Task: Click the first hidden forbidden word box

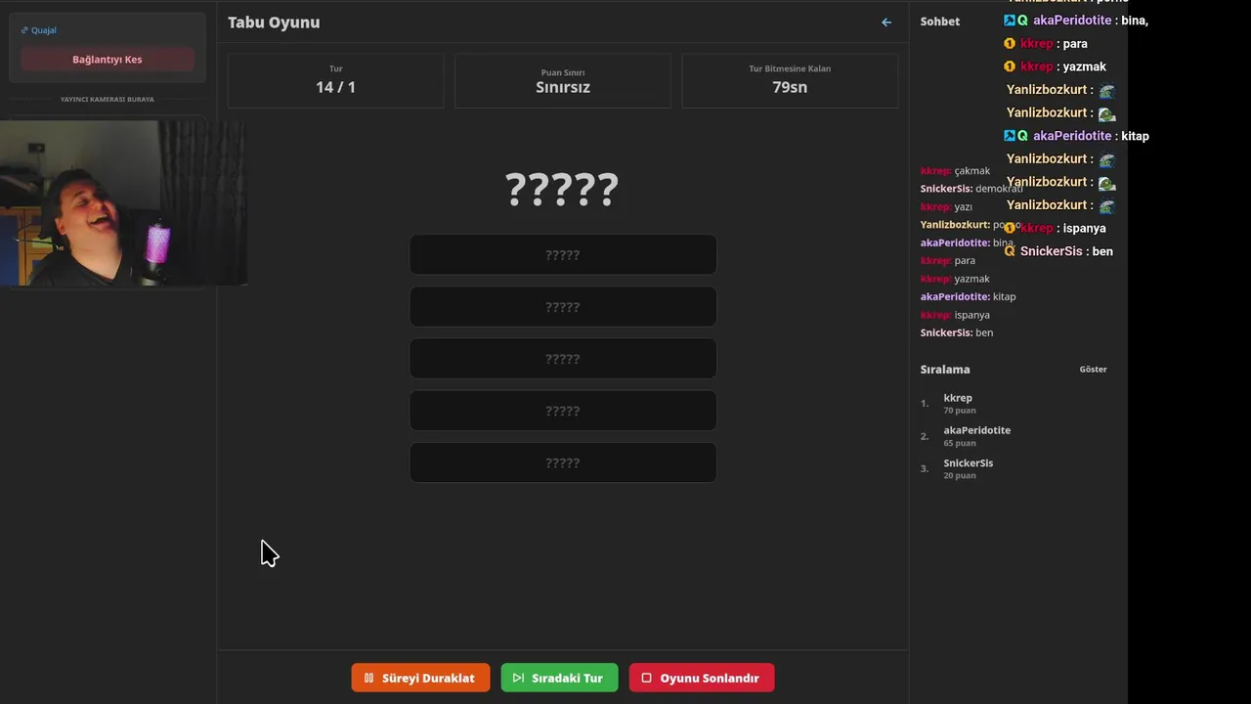Action: coord(563,255)
